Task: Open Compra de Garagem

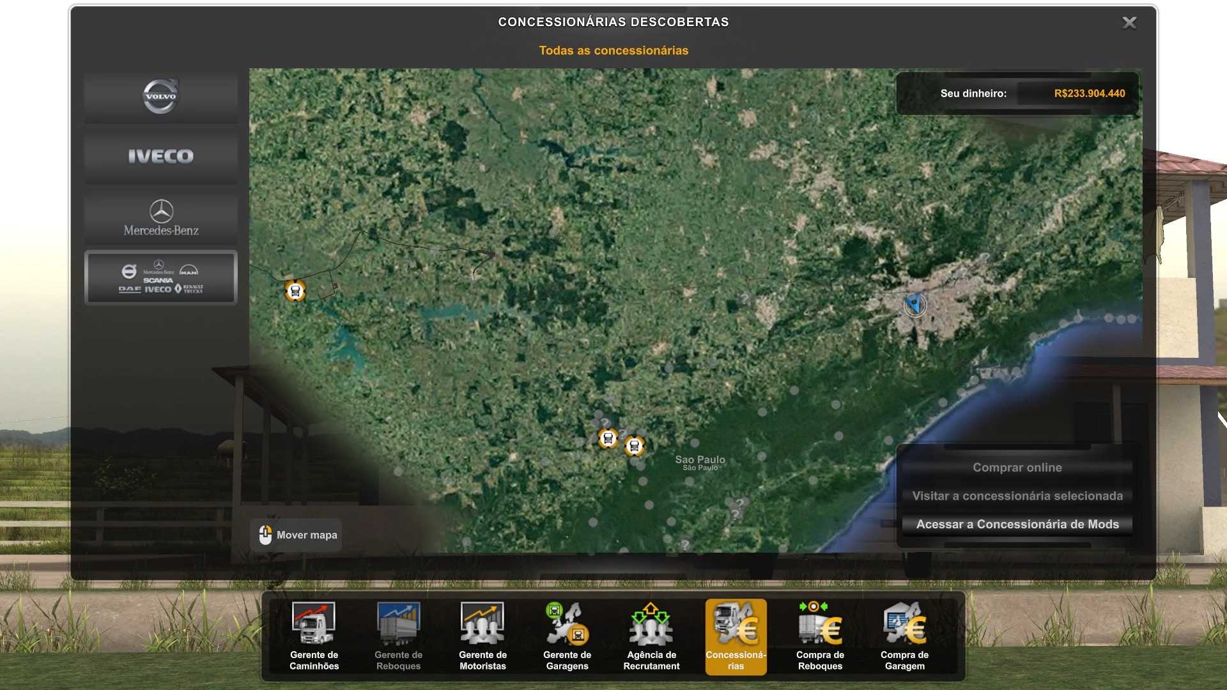Action: [x=904, y=636]
